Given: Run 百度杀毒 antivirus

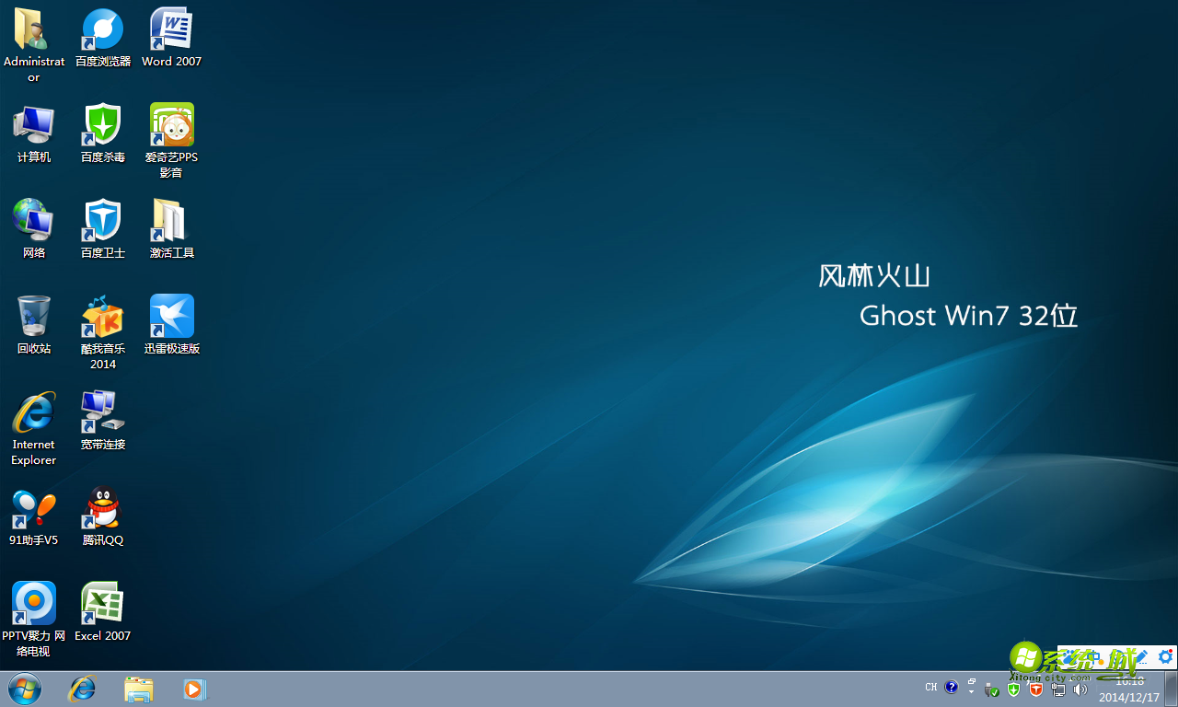Looking at the screenshot, I should [102, 124].
